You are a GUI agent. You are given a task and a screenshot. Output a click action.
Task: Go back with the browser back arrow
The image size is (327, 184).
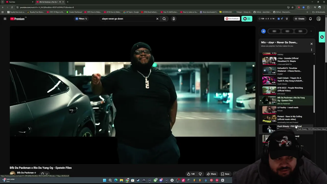(x=3, y=7)
